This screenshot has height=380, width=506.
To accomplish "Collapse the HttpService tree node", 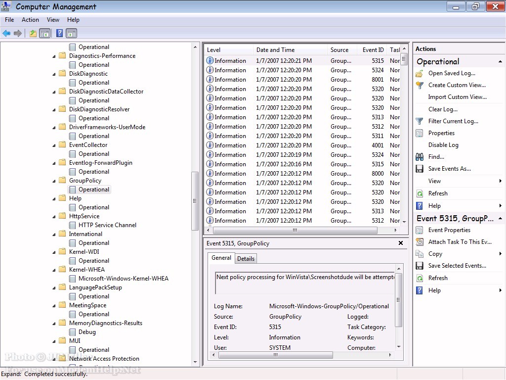I will 54,217.
